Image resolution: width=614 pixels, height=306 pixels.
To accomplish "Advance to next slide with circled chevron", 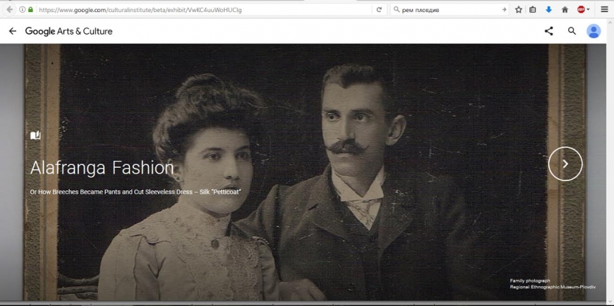I will pyautogui.click(x=565, y=164).
